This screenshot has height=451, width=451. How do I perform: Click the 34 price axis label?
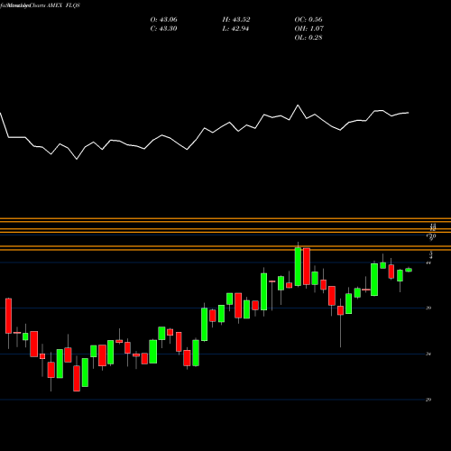428,354
